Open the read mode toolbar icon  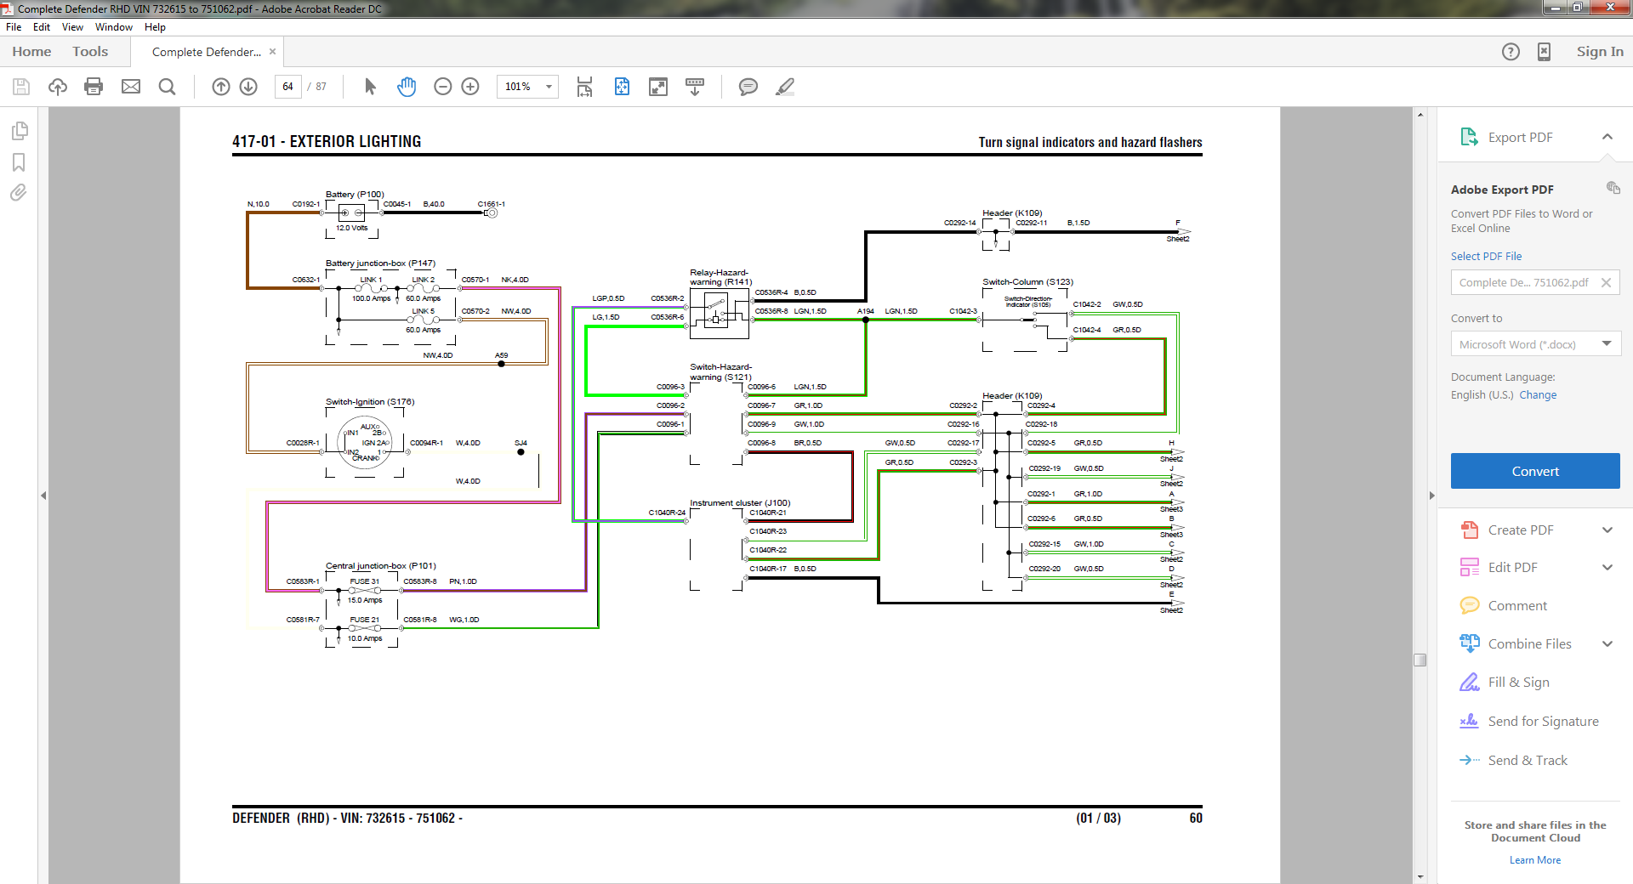(x=695, y=87)
